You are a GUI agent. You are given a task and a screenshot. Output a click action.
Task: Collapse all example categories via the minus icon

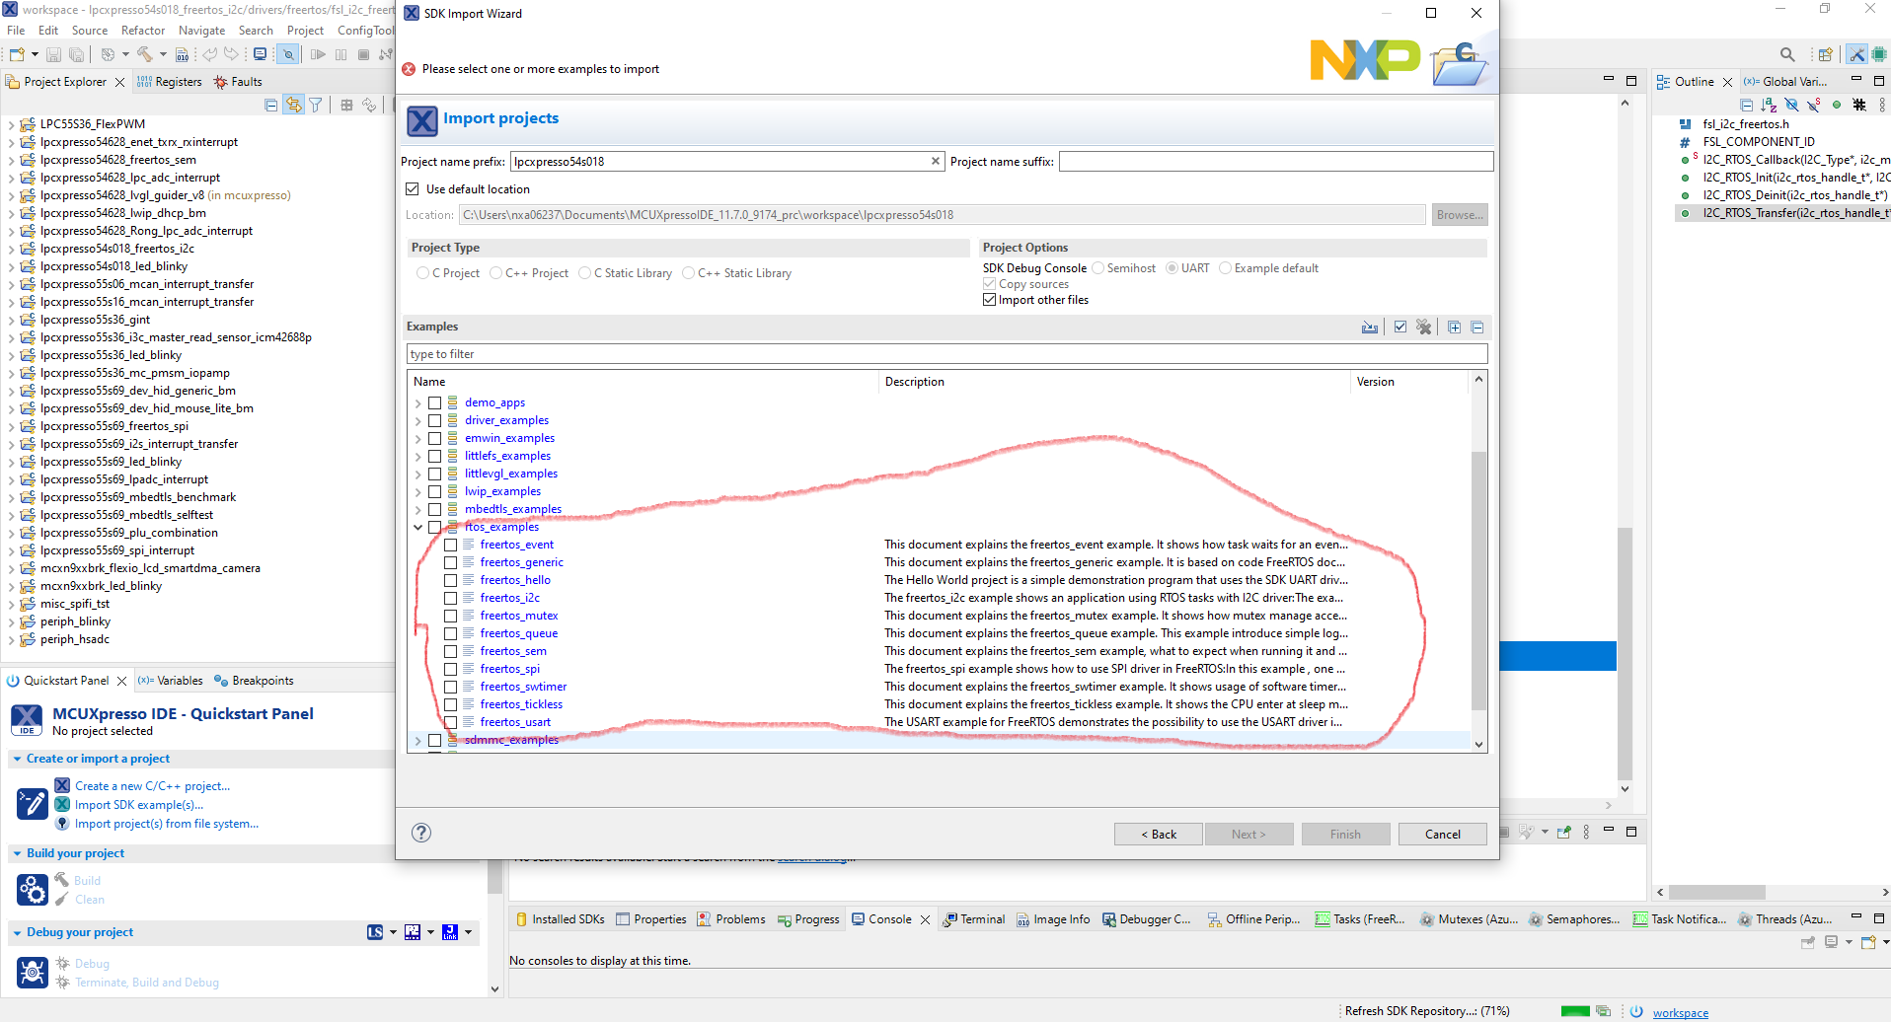(1477, 327)
